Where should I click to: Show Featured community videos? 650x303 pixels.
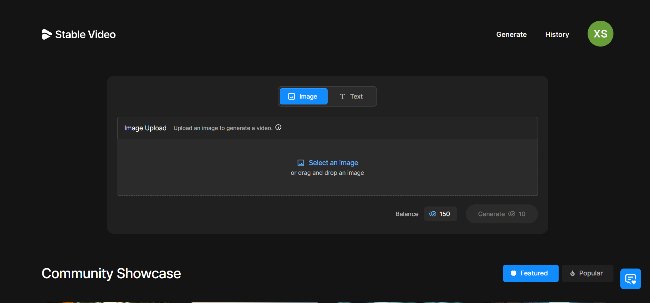[531, 273]
